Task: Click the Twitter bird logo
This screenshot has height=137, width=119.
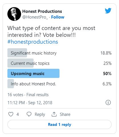Action: click(x=108, y=11)
